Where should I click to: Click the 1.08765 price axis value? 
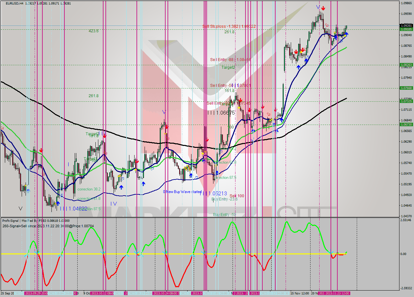[406, 46]
